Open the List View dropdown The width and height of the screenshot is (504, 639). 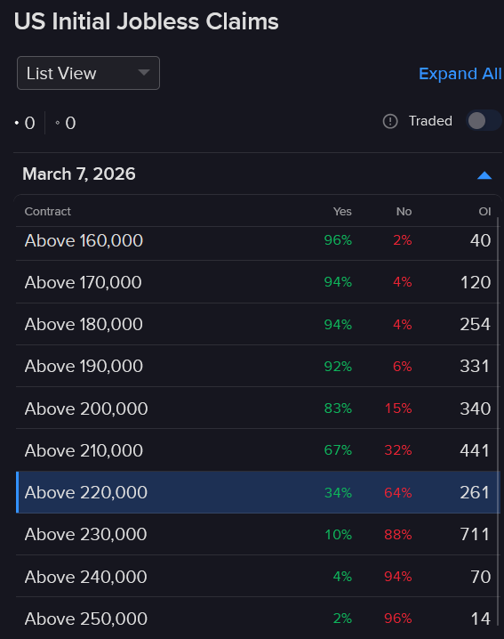pos(88,73)
